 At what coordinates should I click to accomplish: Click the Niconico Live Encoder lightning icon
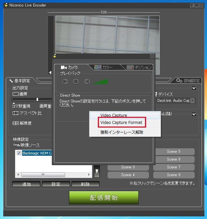(6, 5)
